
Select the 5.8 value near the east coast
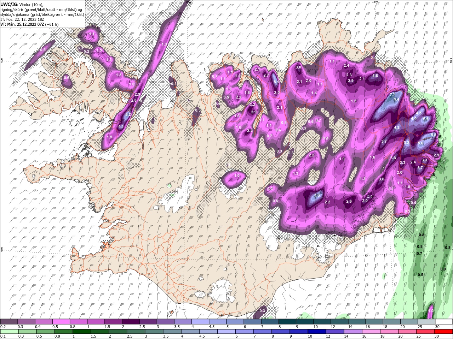click(433, 135)
